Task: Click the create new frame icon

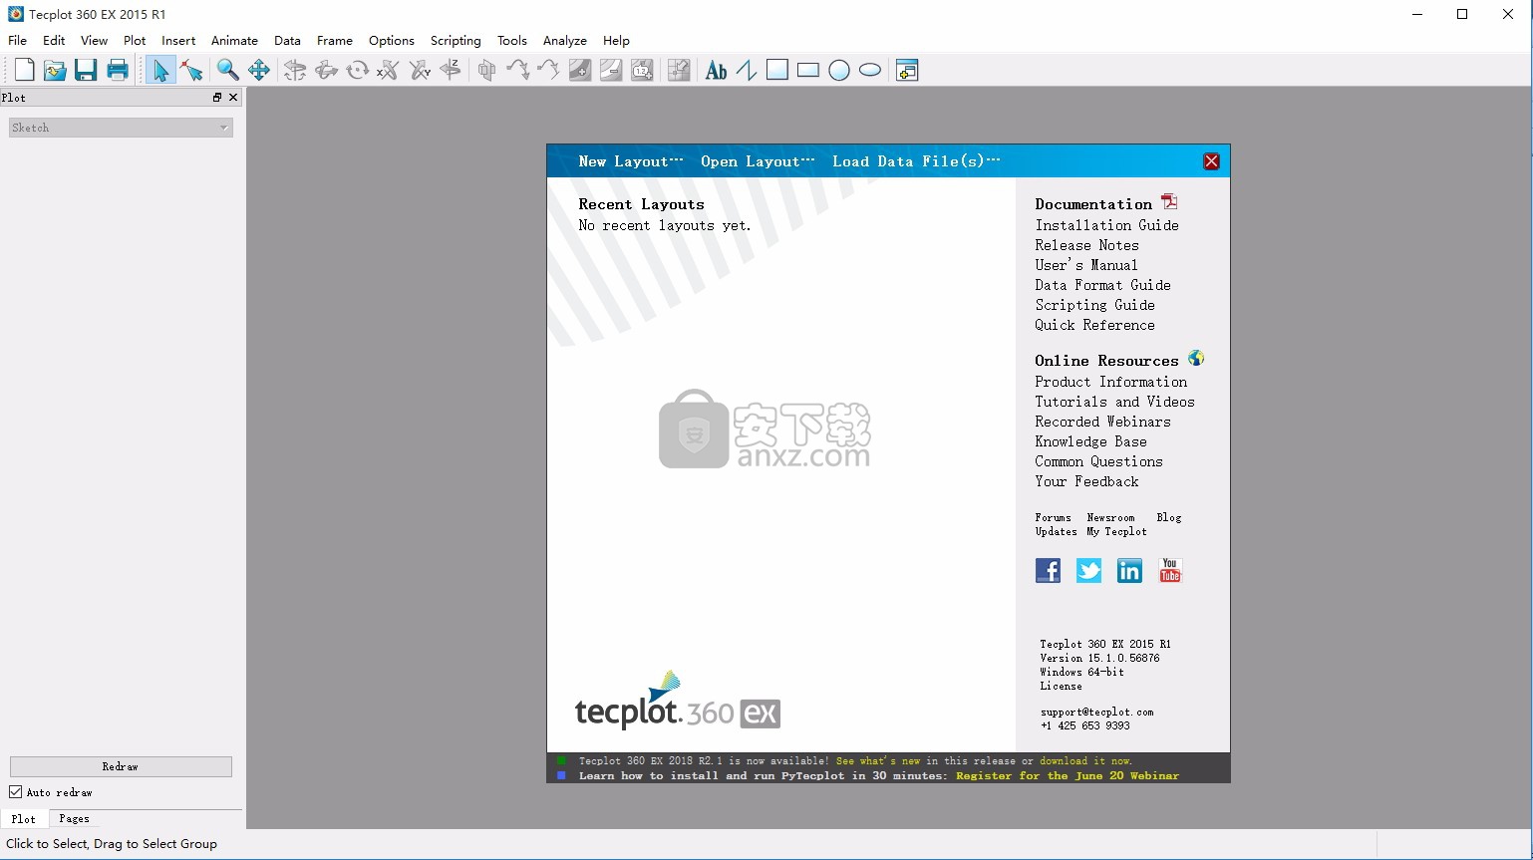Action: coord(907,70)
